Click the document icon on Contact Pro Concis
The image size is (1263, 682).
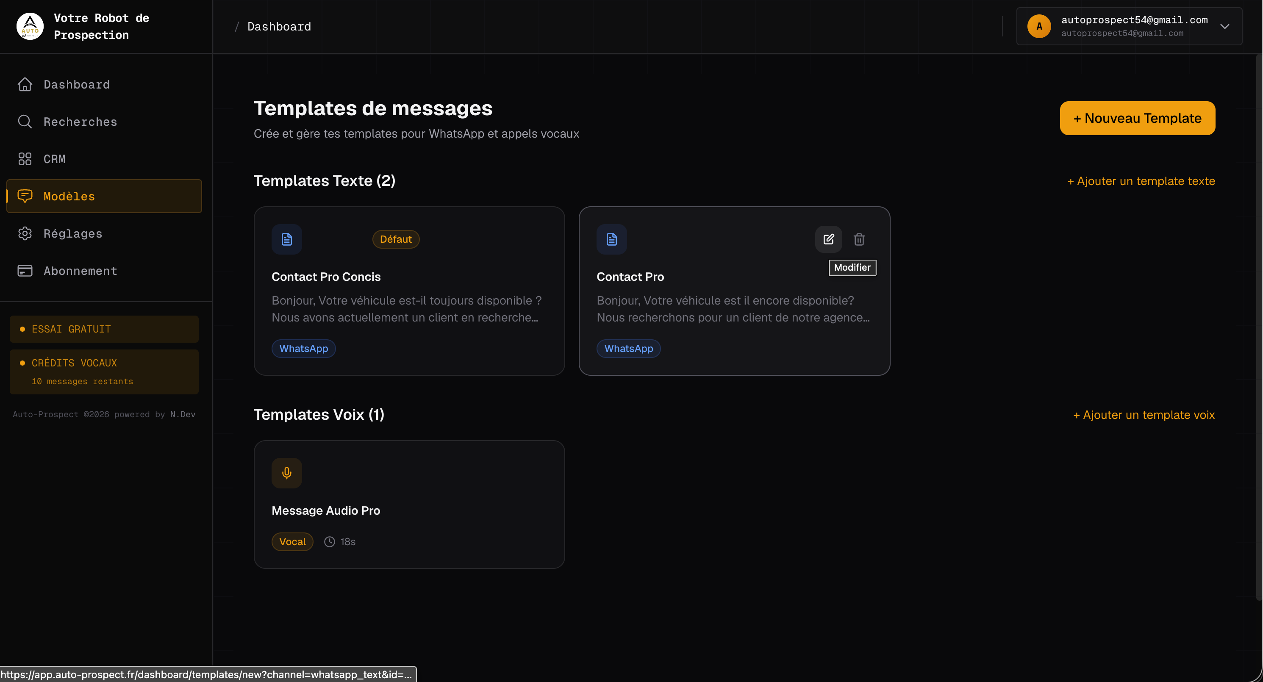[x=287, y=239]
